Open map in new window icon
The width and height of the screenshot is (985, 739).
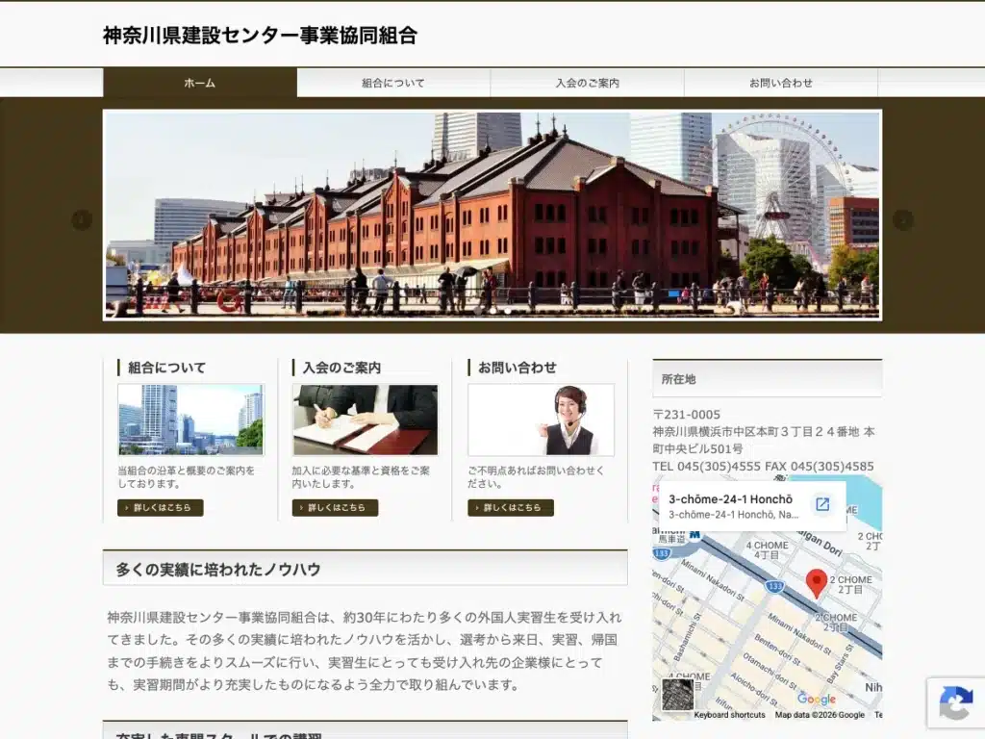[x=822, y=504]
